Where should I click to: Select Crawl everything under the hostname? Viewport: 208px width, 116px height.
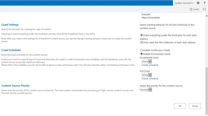coord(141,35)
